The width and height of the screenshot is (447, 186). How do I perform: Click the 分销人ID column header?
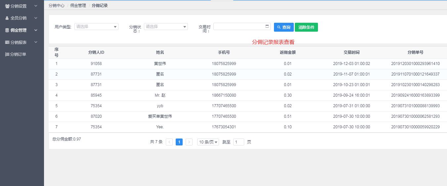96,52
